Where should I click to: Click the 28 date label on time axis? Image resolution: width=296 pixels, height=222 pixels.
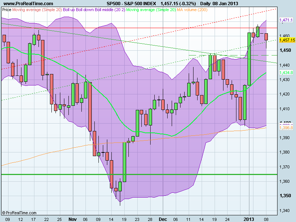point(150,219)
